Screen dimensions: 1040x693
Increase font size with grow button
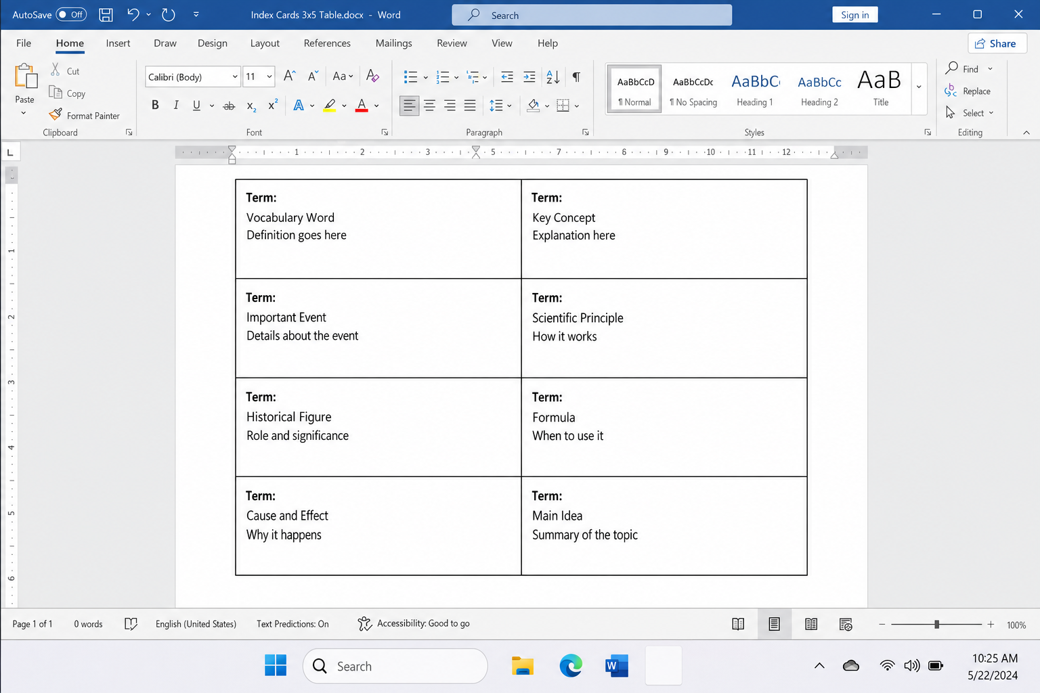tap(289, 76)
